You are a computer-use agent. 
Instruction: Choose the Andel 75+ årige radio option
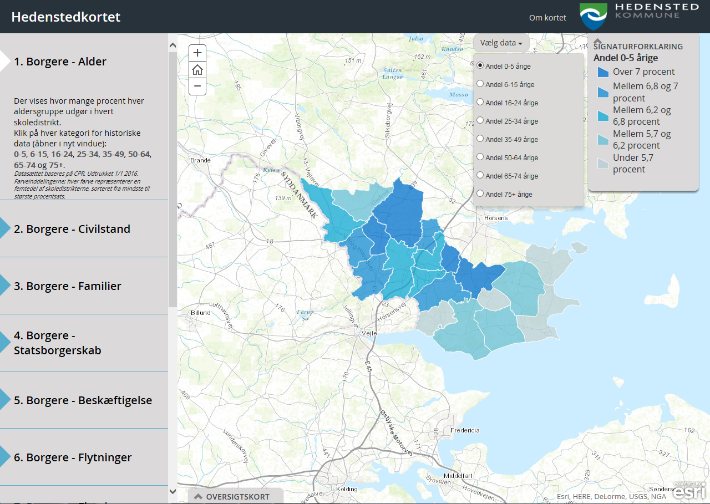480,194
